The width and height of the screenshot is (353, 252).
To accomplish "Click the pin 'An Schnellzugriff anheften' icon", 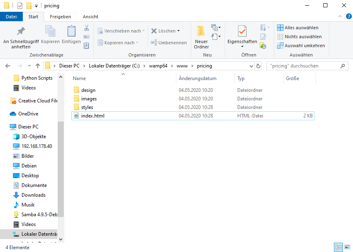I will tap(21, 31).
